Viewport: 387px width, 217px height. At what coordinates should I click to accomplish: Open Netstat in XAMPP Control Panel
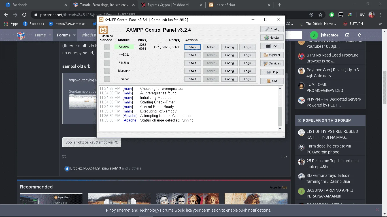[272, 38]
